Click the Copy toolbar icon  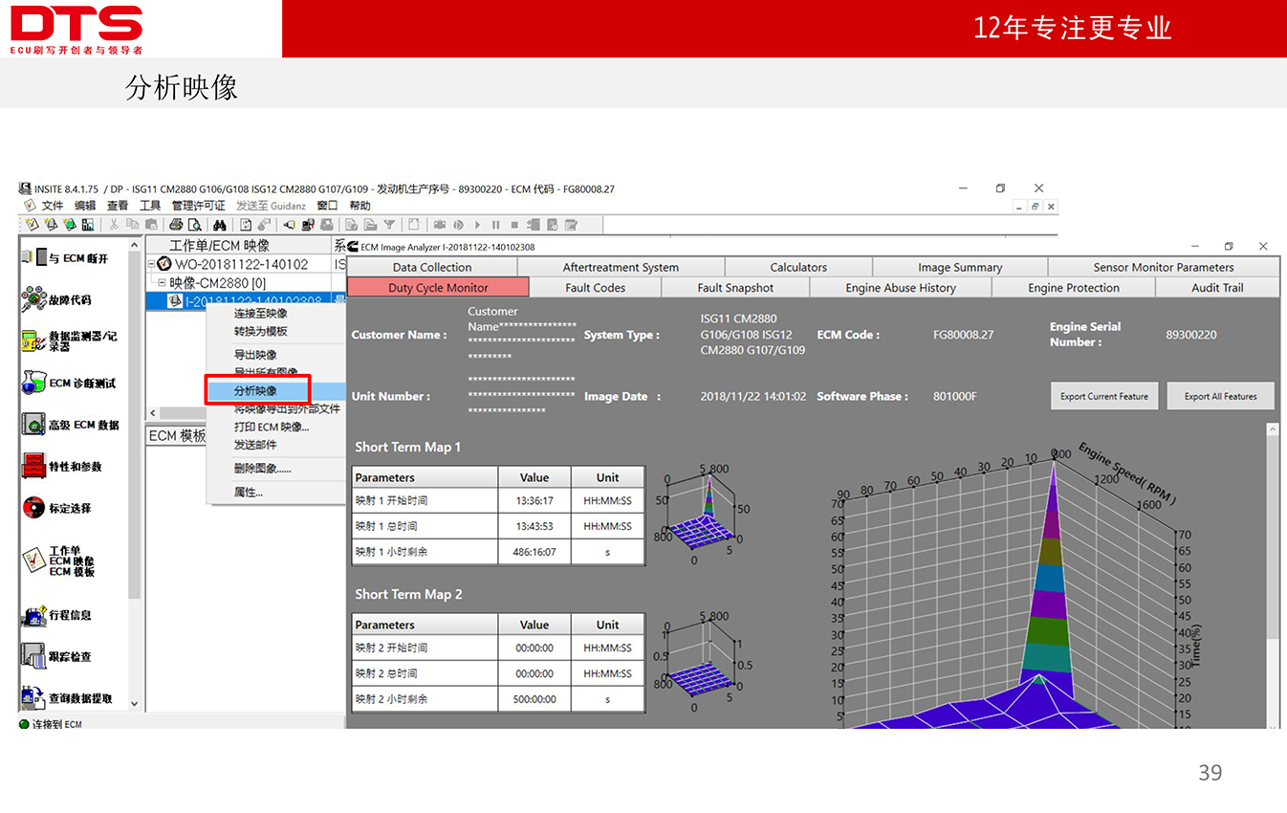(x=132, y=225)
